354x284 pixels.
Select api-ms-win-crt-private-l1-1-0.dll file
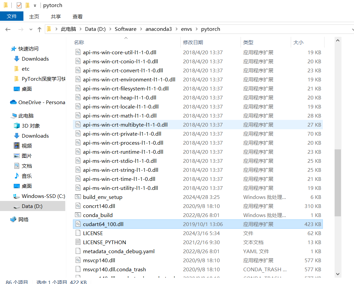coord(198,134)
